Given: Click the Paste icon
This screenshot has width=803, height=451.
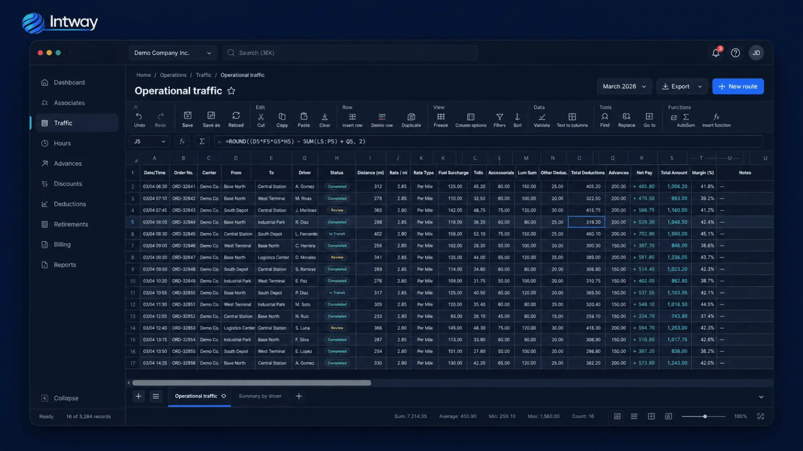Looking at the screenshot, I should pyautogui.click(x=304, y=116).
